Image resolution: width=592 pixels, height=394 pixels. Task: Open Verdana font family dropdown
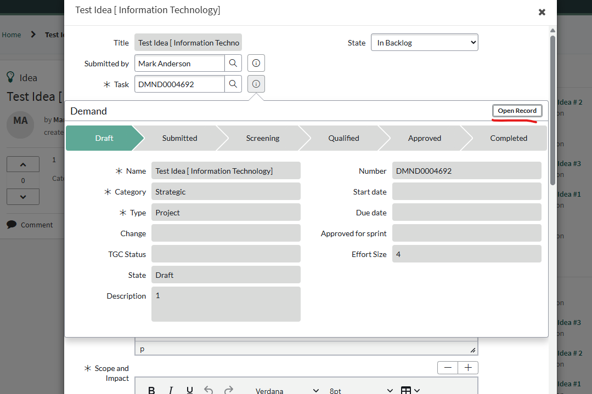coord(287,391)
